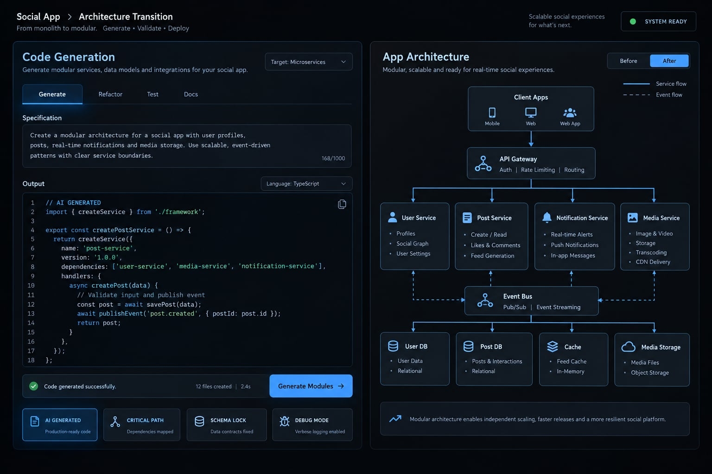The width and height of the screenshot is (712, 474).
Task: Click the Media Storage cloud icon
Action: click(628, 347)
